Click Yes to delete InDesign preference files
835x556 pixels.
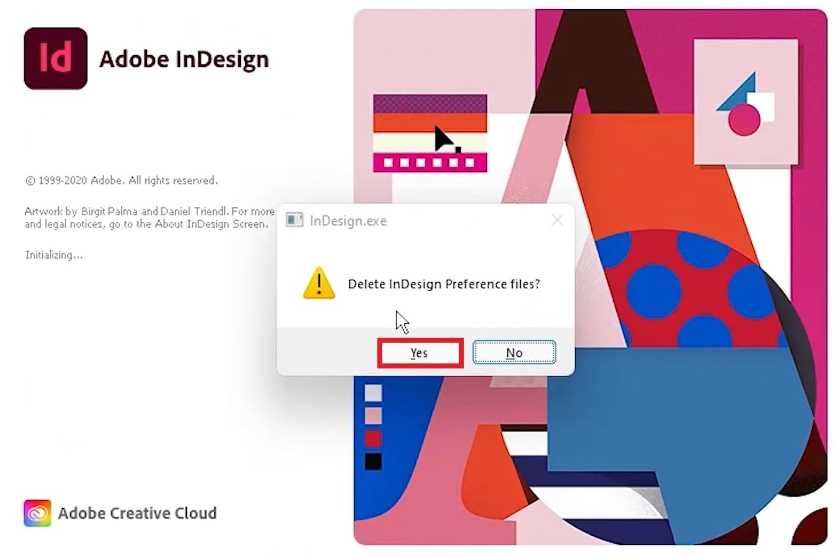(x=420, y=353)
